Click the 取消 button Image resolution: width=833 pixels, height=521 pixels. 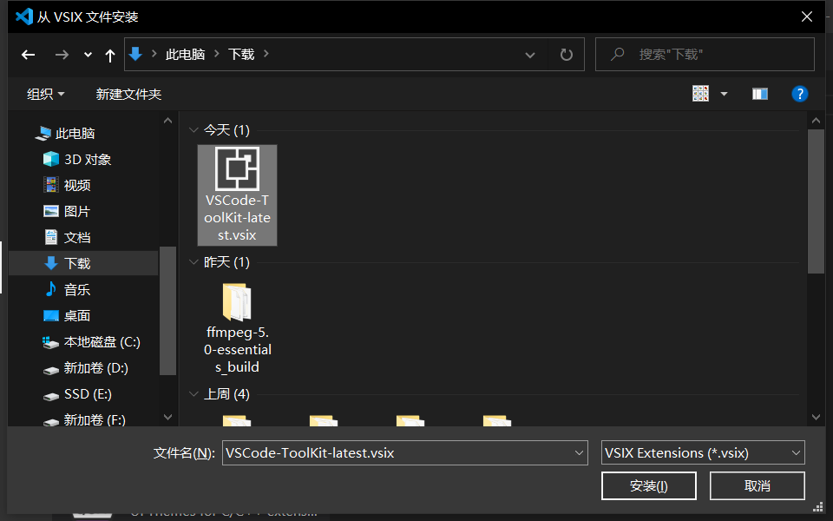tap(757, 485)
